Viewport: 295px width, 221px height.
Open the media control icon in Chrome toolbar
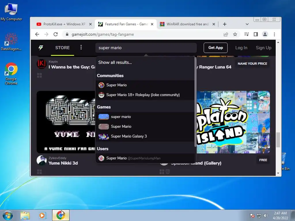tap(247, 34)
